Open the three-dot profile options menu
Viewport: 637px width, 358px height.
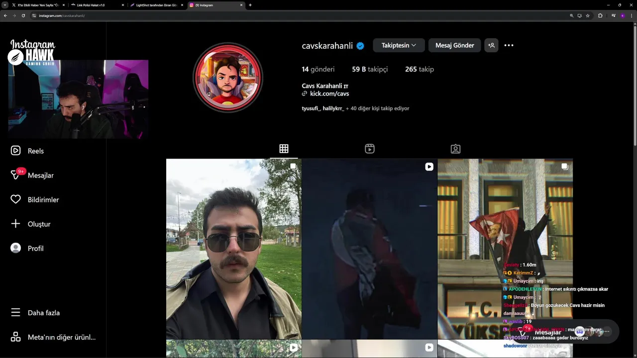[509, 45]
